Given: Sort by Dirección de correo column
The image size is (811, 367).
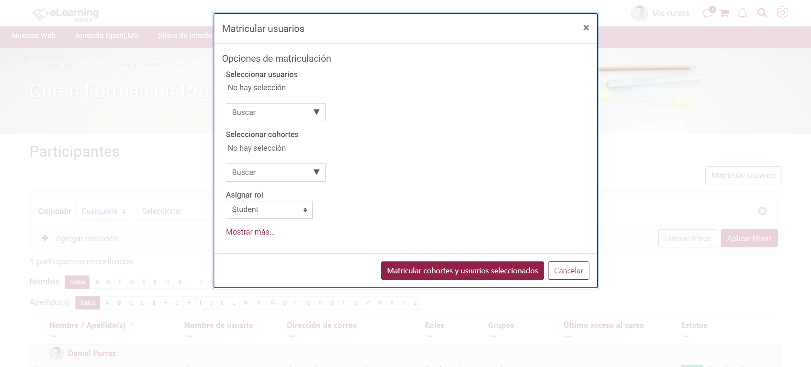Looking at the screenshot, I should click(x=322, y=325).
